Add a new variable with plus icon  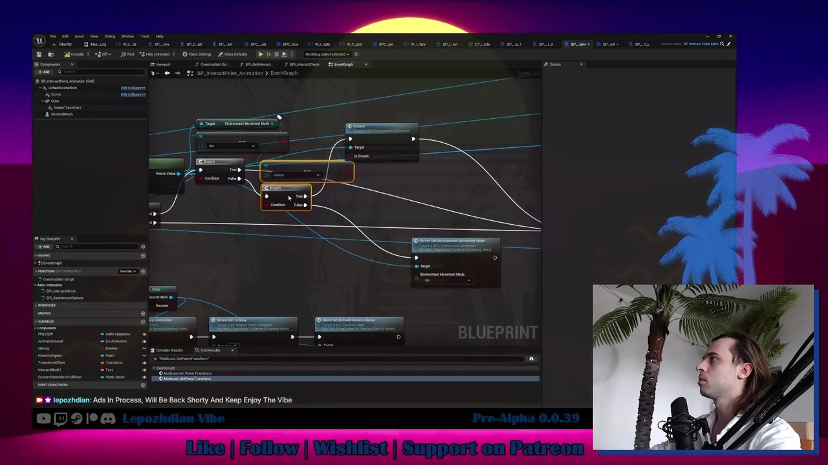pyautogui.click(x=143, y=322)
